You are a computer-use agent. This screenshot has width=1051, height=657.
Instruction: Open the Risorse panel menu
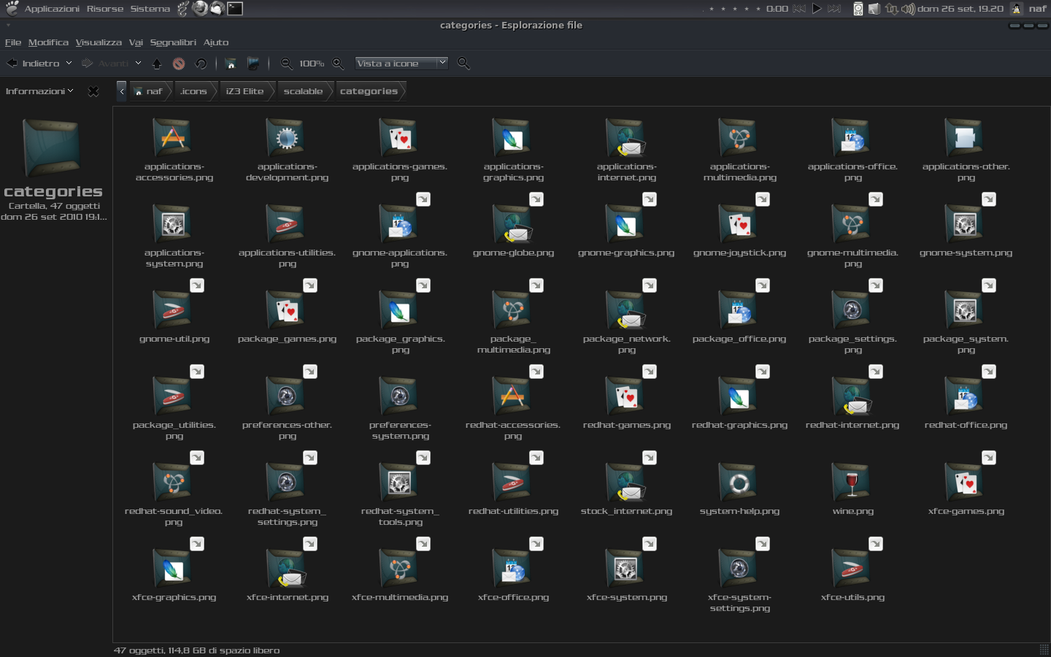coord(105,9)
